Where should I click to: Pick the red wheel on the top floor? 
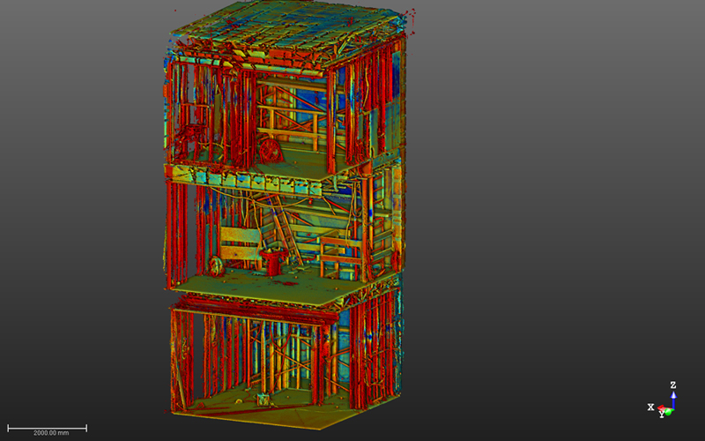[271, 149]
